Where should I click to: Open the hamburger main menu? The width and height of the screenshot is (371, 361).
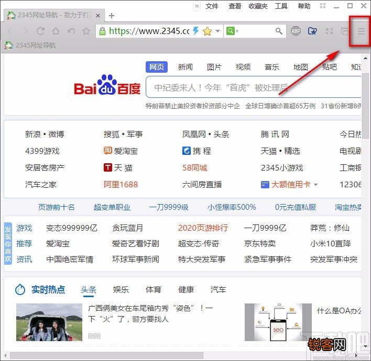[361, 31]
